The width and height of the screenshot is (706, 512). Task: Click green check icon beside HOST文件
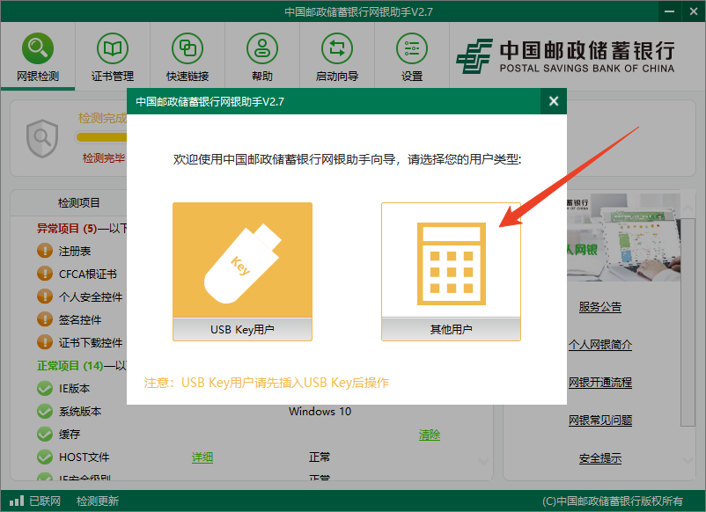tap(45, 457)
